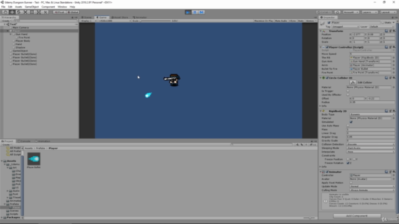399x224 pixels.
Task: Click lock icon on Inspector panel
Action: pos(393,17)
